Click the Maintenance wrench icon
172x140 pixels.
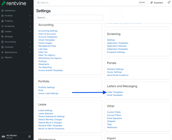coord(2,52)
